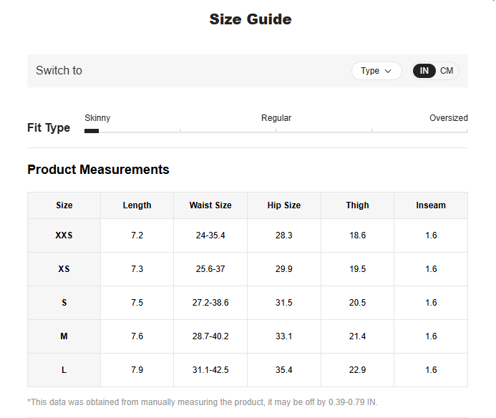This screenshot has width=496, height=418.
Task: Select the IN unit option
Action: point(424,71)
